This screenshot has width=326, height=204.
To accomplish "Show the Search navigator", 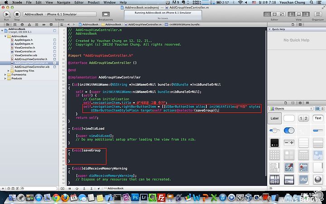I will [22, 24].
